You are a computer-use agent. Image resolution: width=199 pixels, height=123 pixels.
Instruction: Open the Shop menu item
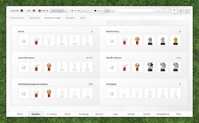point(67,114)
